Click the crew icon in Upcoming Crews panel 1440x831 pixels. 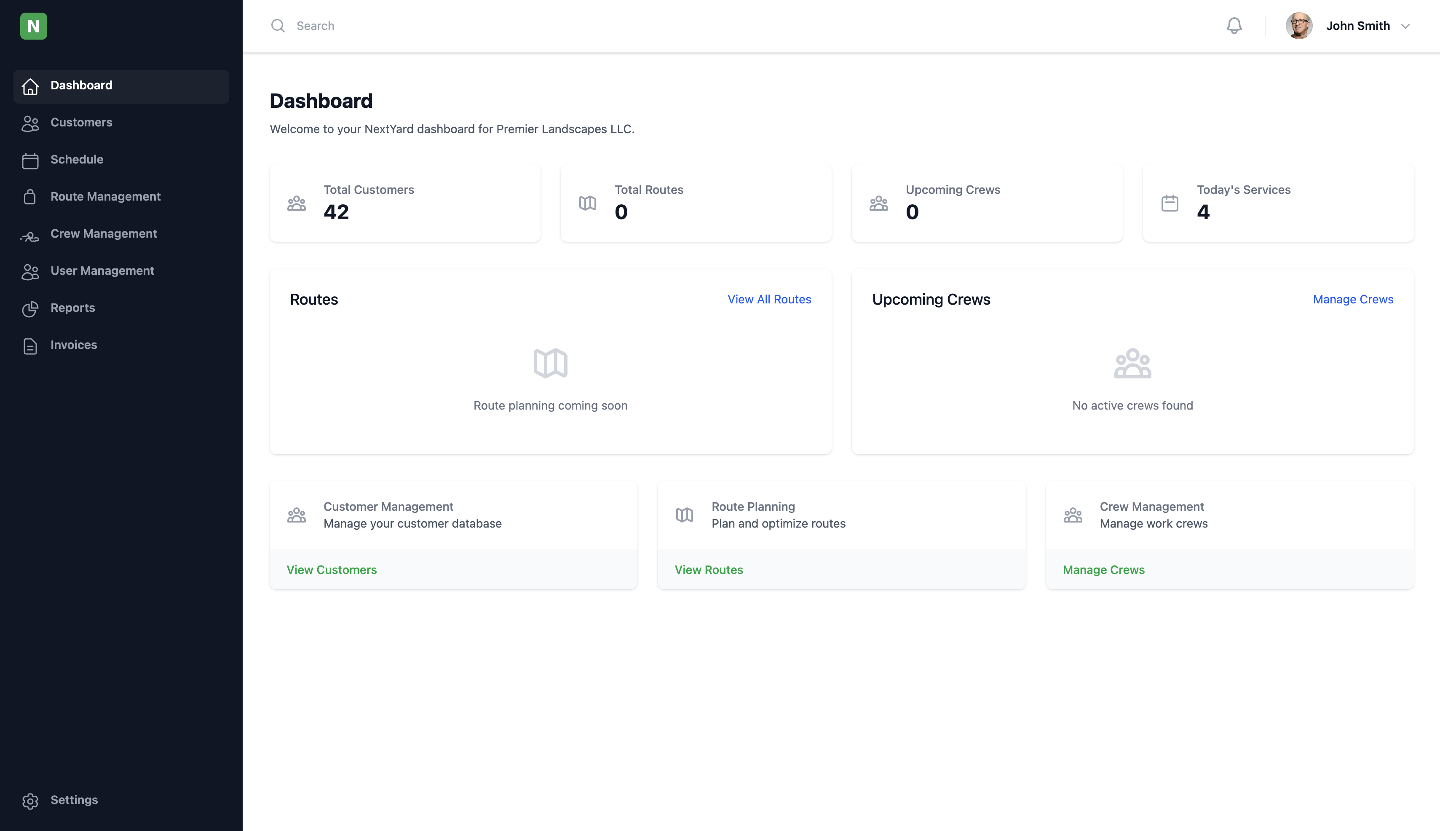click(x=1132, y=363)
